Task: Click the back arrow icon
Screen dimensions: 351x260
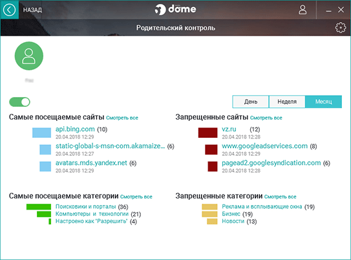Action: 10,10
